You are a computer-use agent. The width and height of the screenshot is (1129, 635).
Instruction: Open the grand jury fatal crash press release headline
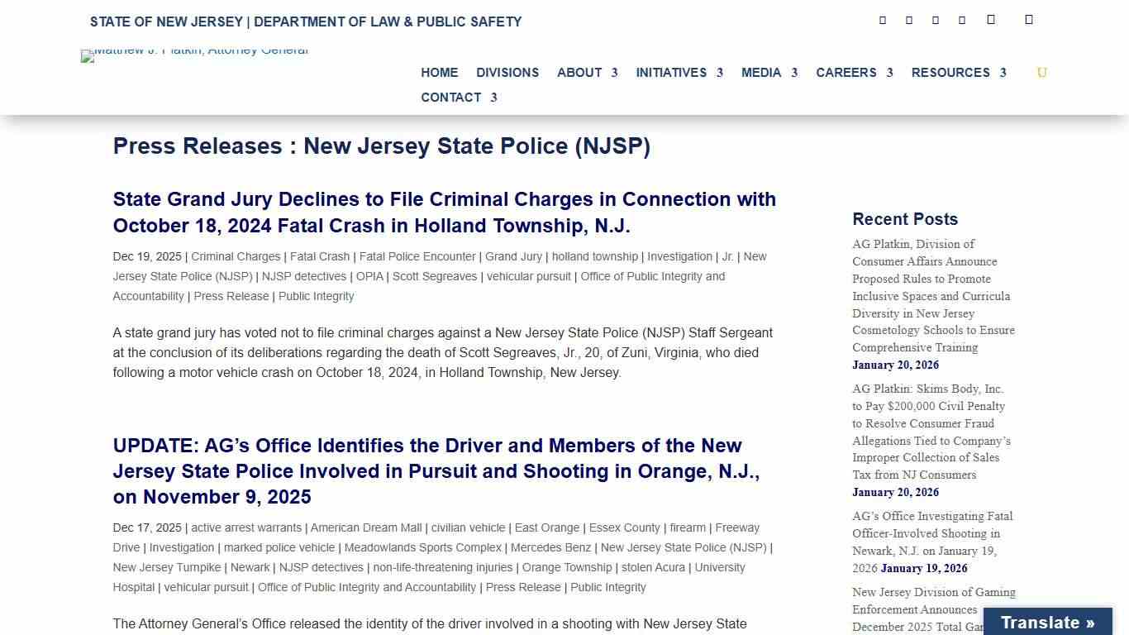[445, 212]
